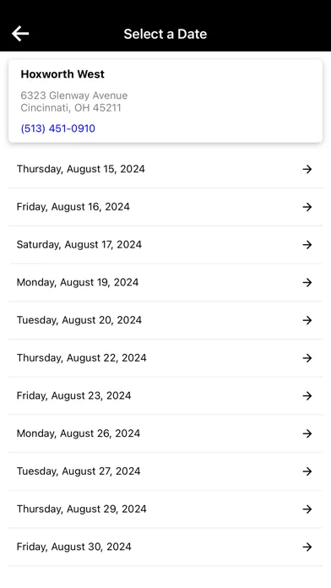
Task: Click arrow next to Thursday, August 15
Action: pyautogui.click(x=307, y=169)
